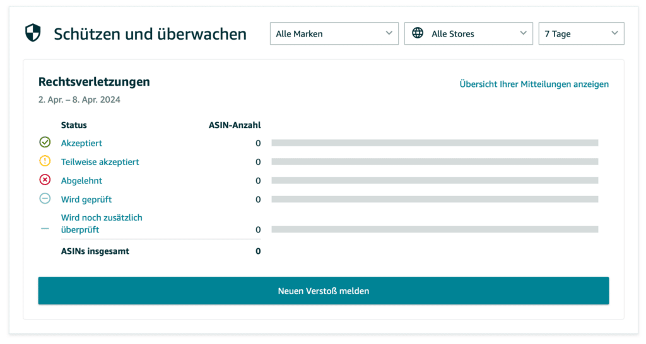
Task: Open the Alle Marken dropdown
Action: [334, 34]
